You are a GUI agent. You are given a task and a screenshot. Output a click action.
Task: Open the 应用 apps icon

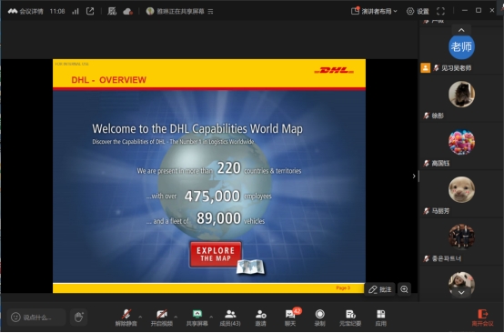coord(380,318)
